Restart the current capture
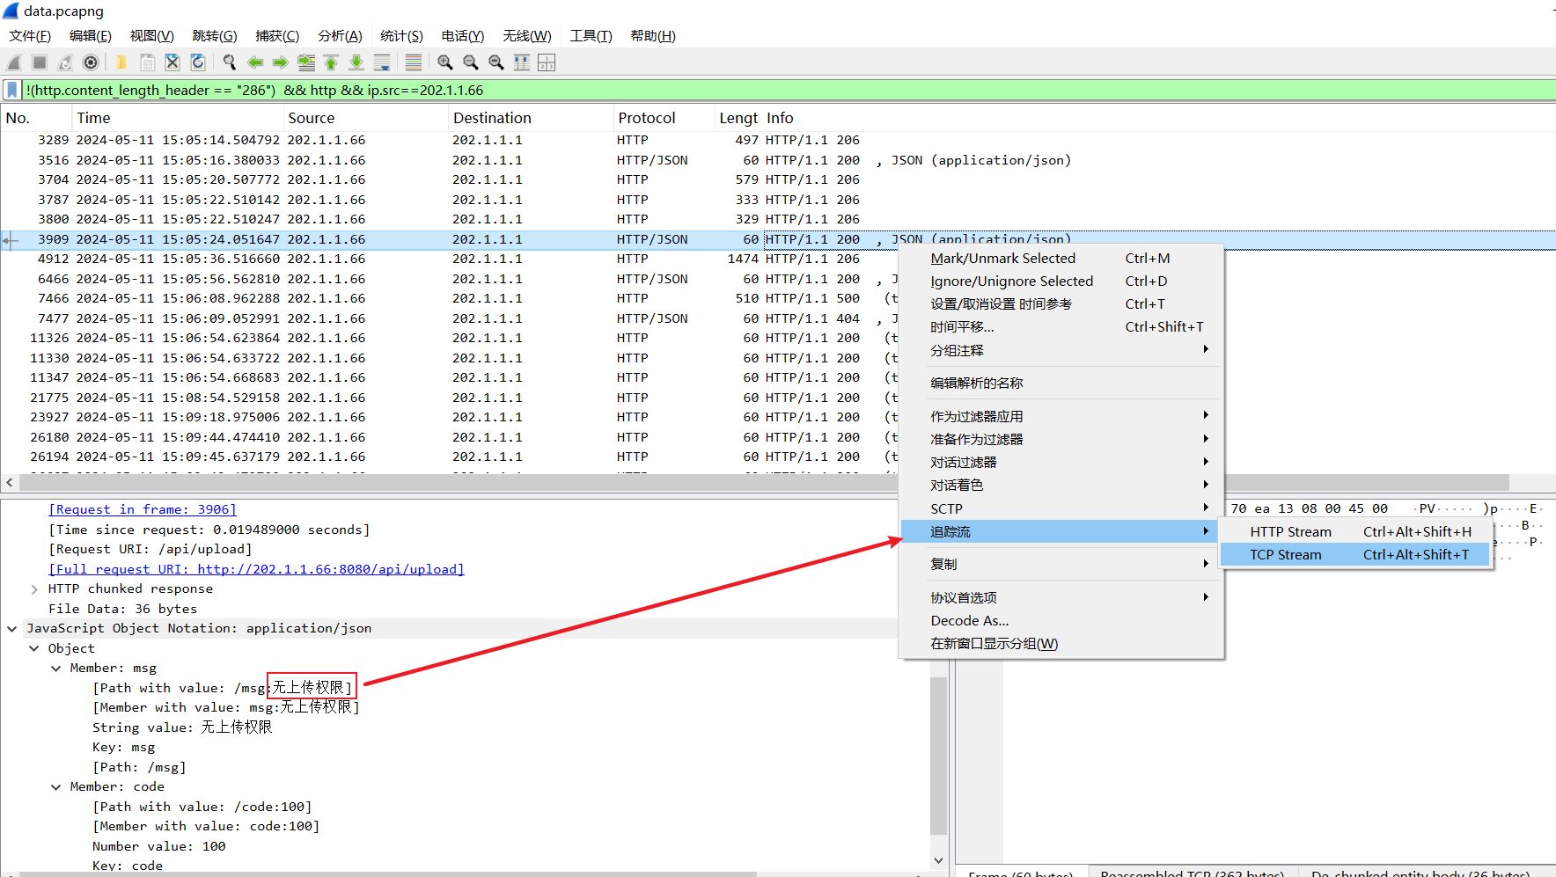 click(65, 62)
